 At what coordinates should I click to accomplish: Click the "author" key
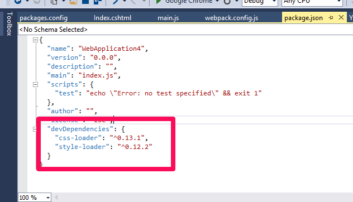click(63, 111)
